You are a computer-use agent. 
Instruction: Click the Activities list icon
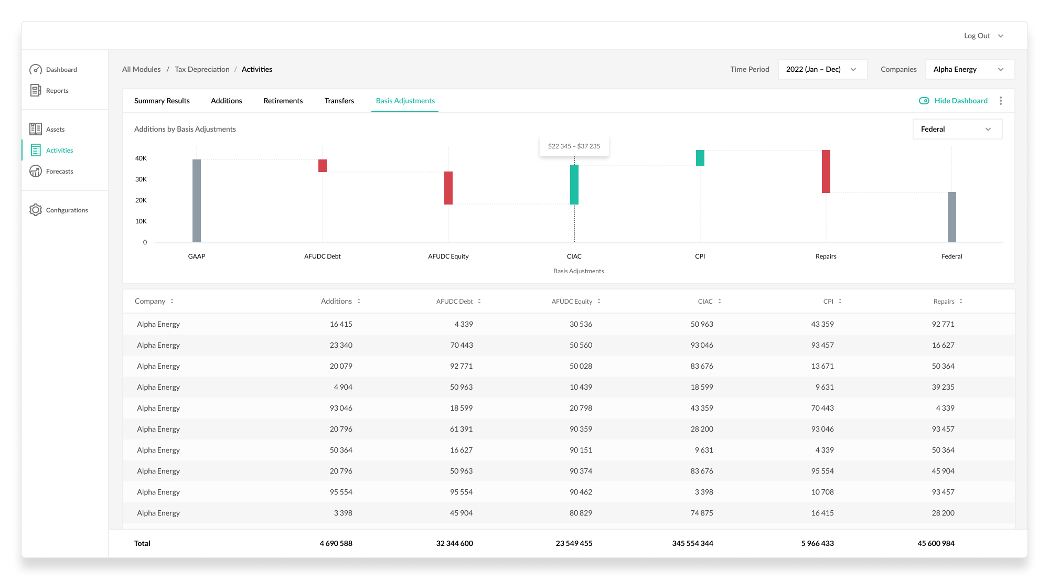tap(36, 150)
